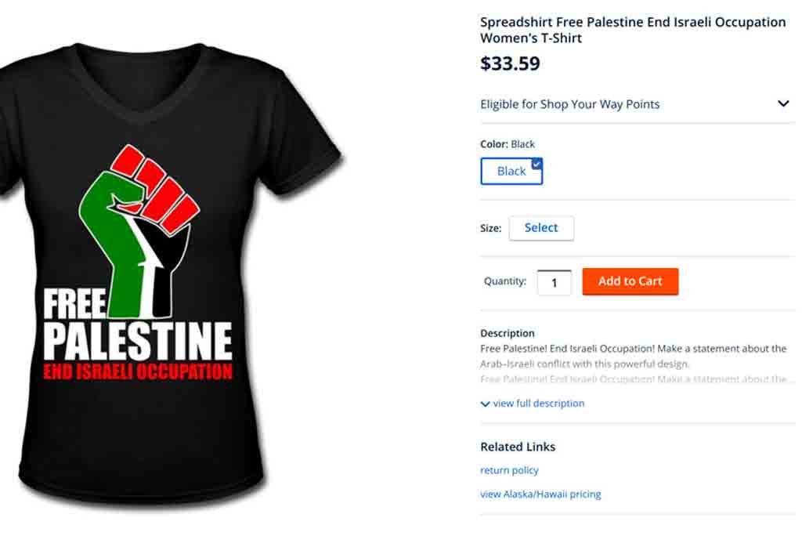The height and width of the screenshot is (536, 802).
Task: Click the $33.59 price
Action: (x=510, y=63)
